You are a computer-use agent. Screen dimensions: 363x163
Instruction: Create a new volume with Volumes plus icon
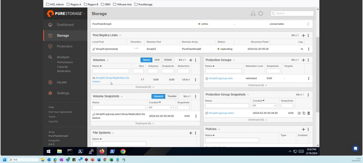pos(191,60)
